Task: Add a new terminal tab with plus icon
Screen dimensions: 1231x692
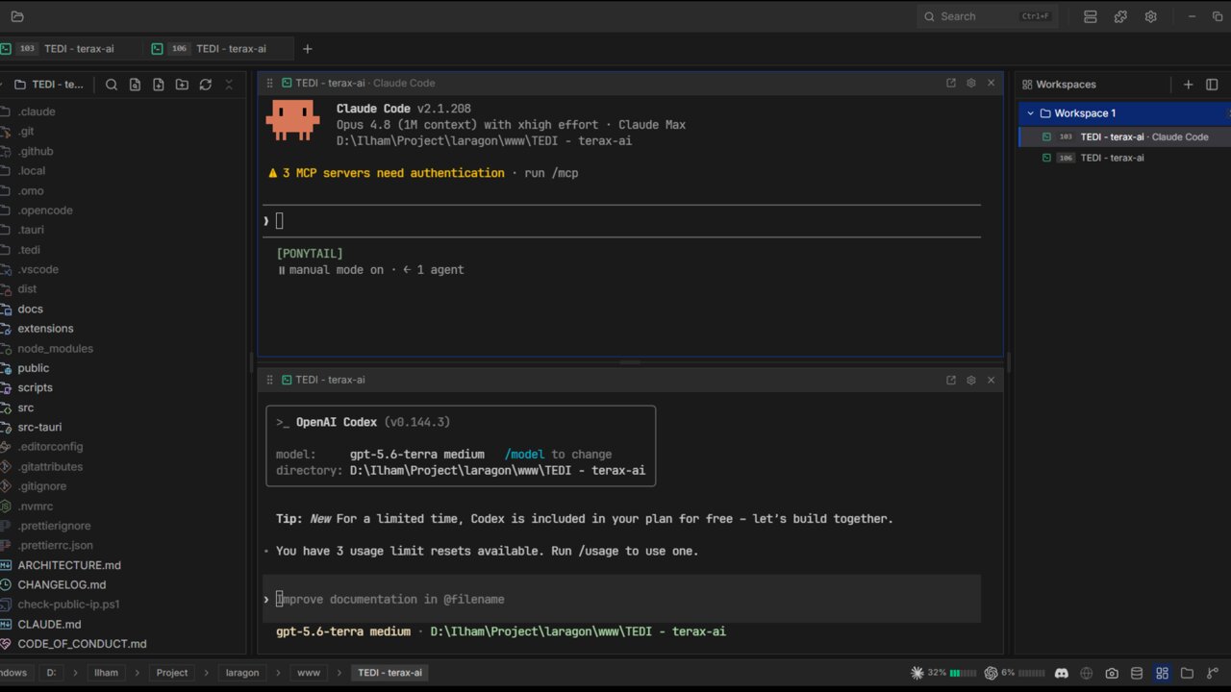Action: click(x=308, y=49)
